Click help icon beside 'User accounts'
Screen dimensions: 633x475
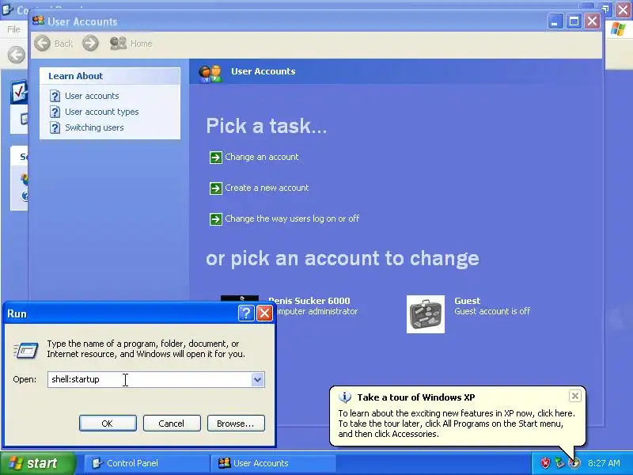click(x=55, y=96)
